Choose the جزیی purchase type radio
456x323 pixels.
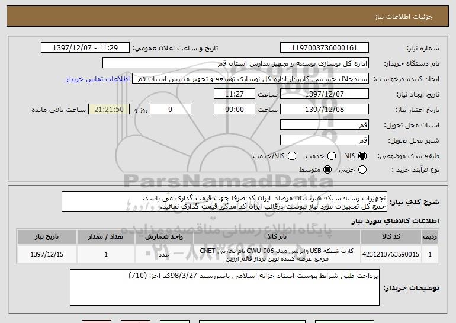[362, 170]
